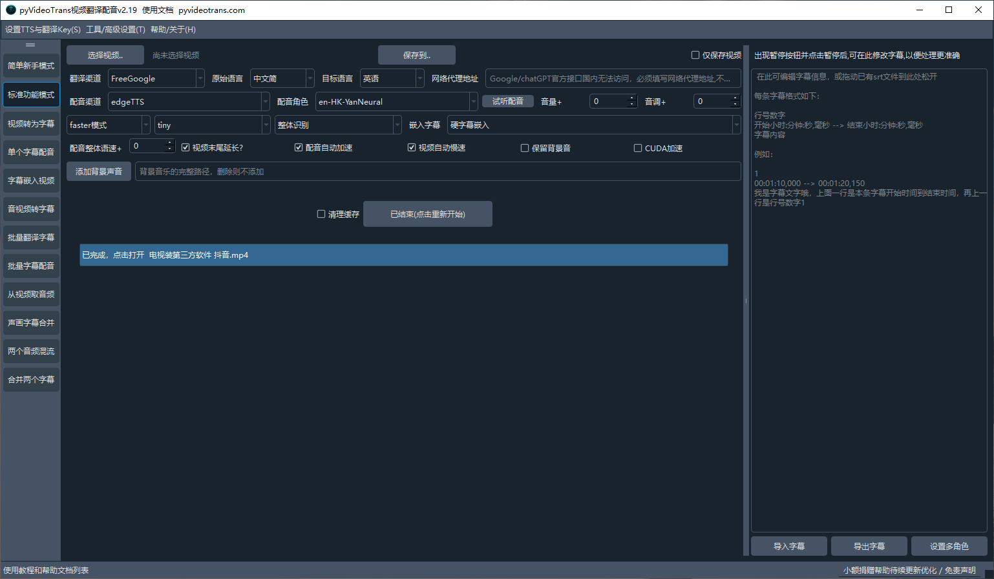Uncheck the 视频末尾延长 option

(x=185, y=148)
